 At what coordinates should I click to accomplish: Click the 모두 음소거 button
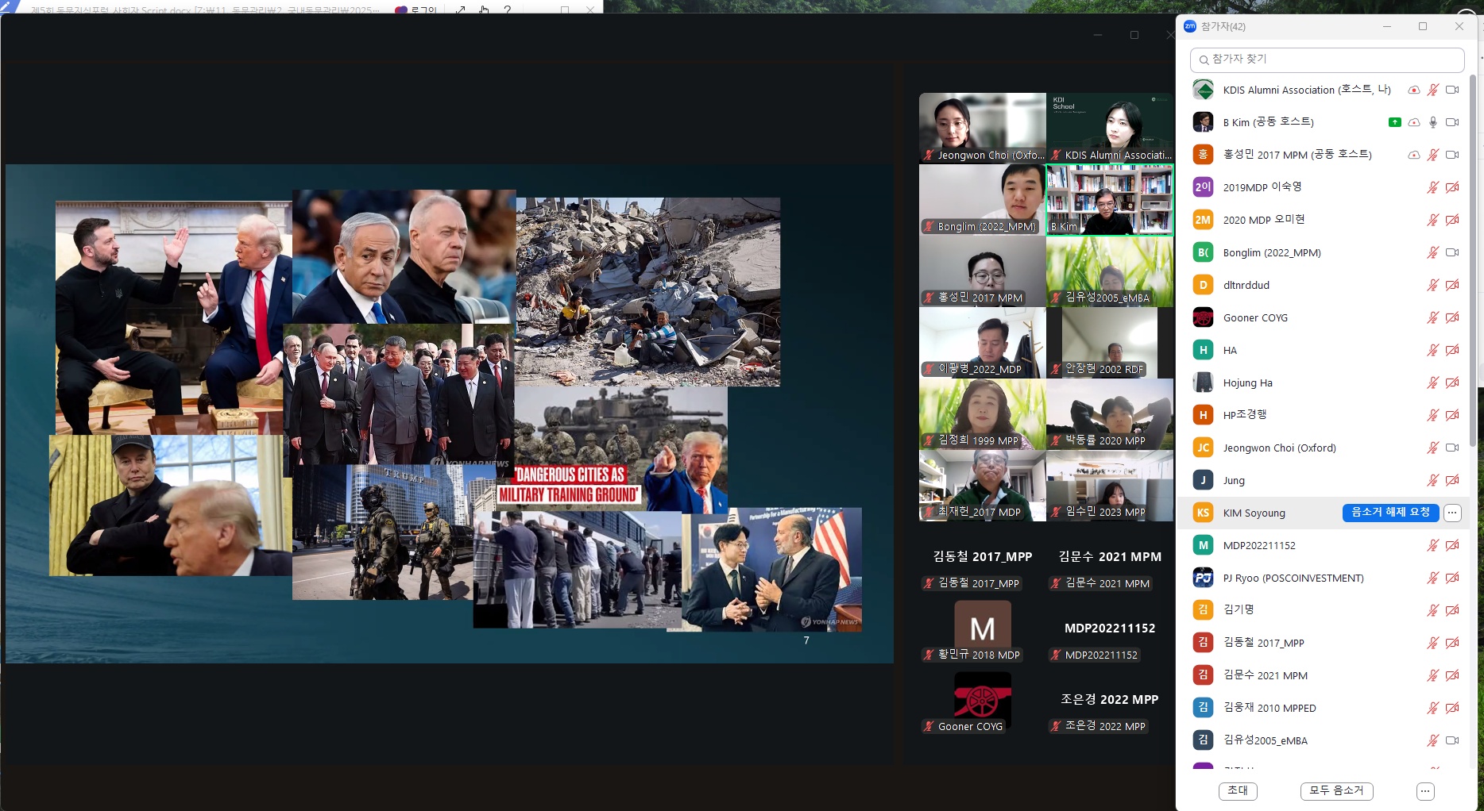tap(1336, 791)
